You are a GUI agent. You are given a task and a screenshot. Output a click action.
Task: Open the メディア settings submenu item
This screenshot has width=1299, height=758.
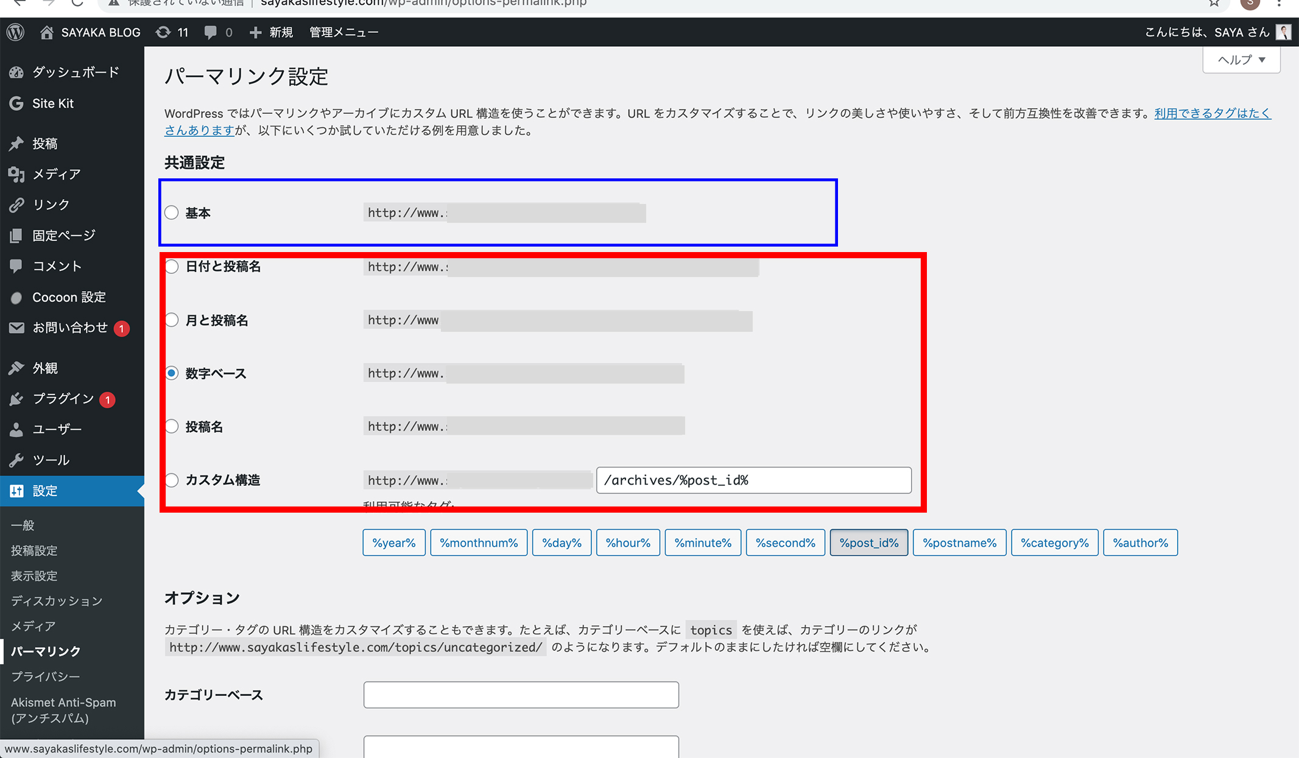pyautogui.click(x=33, y=626)
